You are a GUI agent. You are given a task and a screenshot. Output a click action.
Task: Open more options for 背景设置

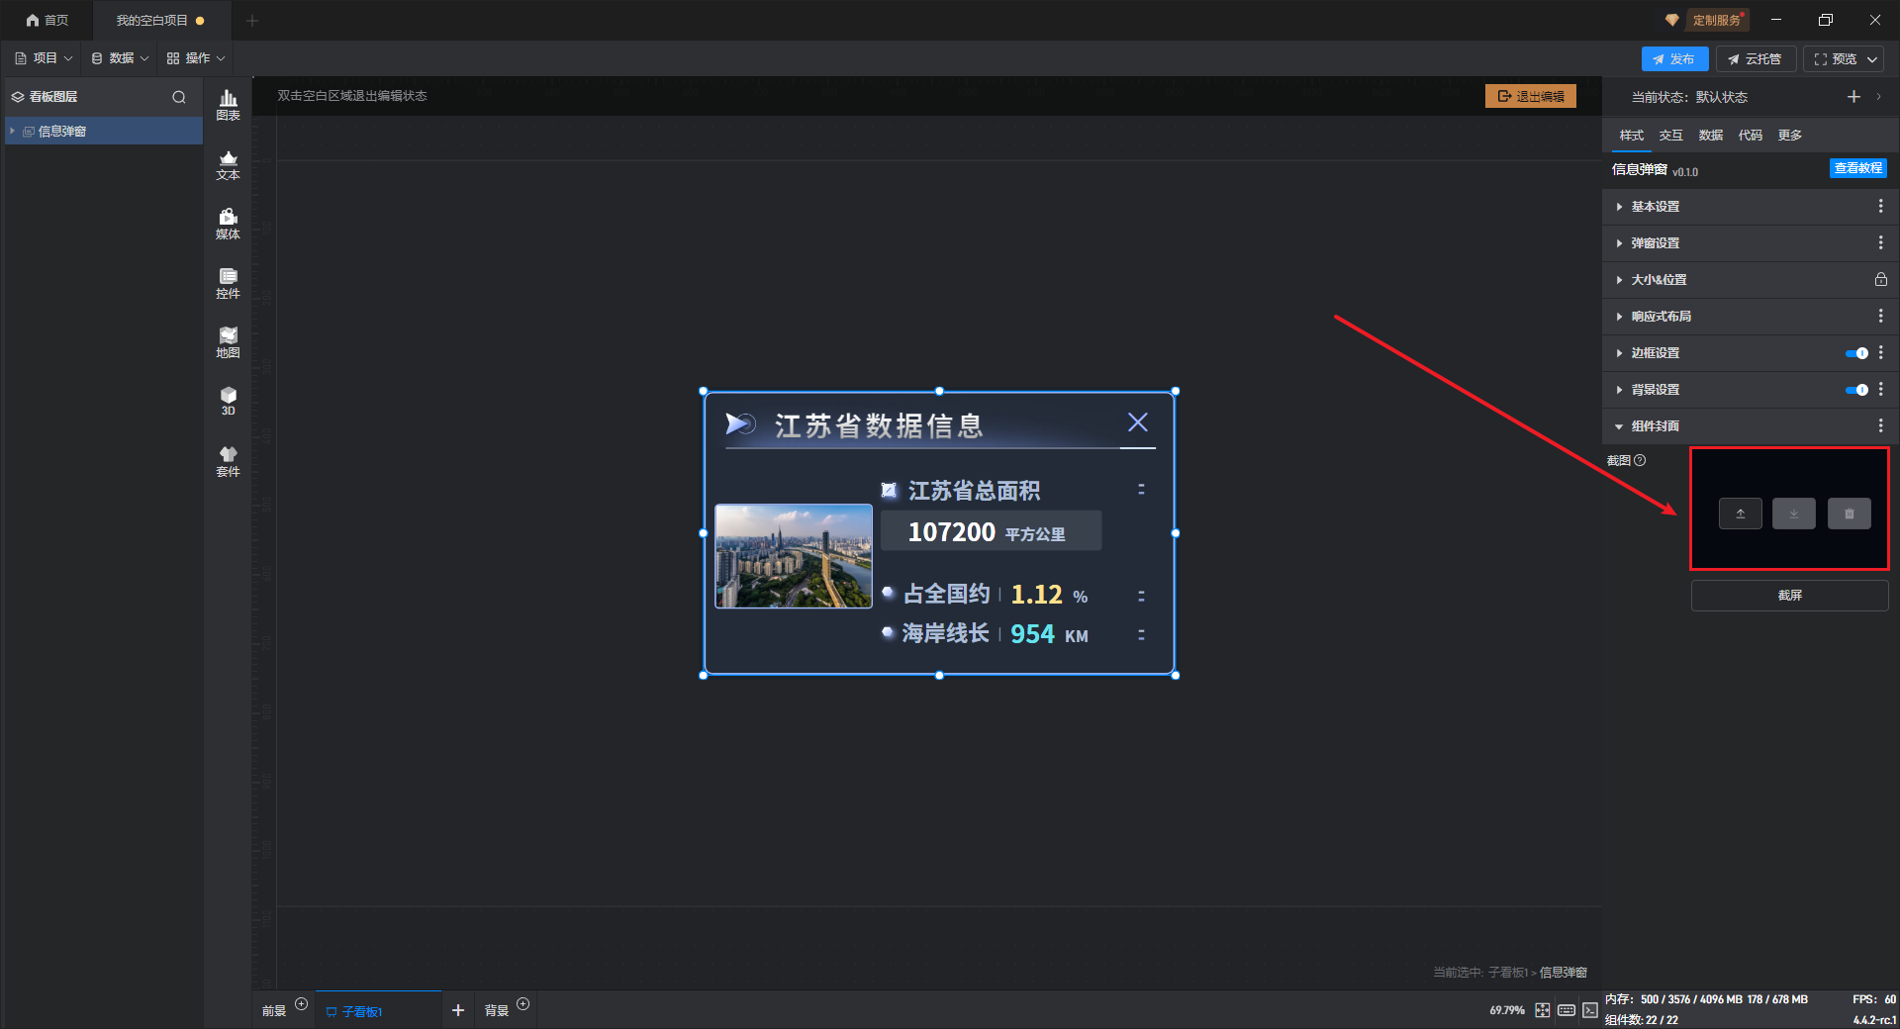click(x=1881, y=389)
